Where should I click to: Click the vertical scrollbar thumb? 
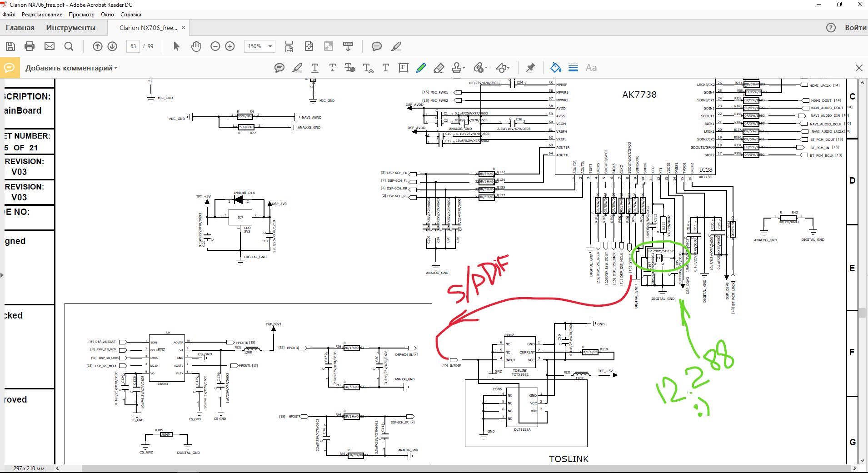(862, 313)
